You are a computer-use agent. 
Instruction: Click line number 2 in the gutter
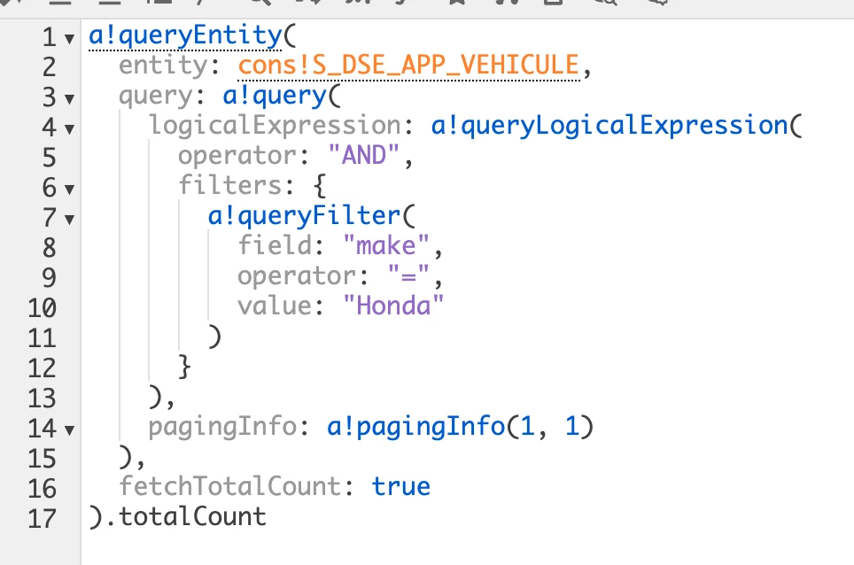pos(49,67)
